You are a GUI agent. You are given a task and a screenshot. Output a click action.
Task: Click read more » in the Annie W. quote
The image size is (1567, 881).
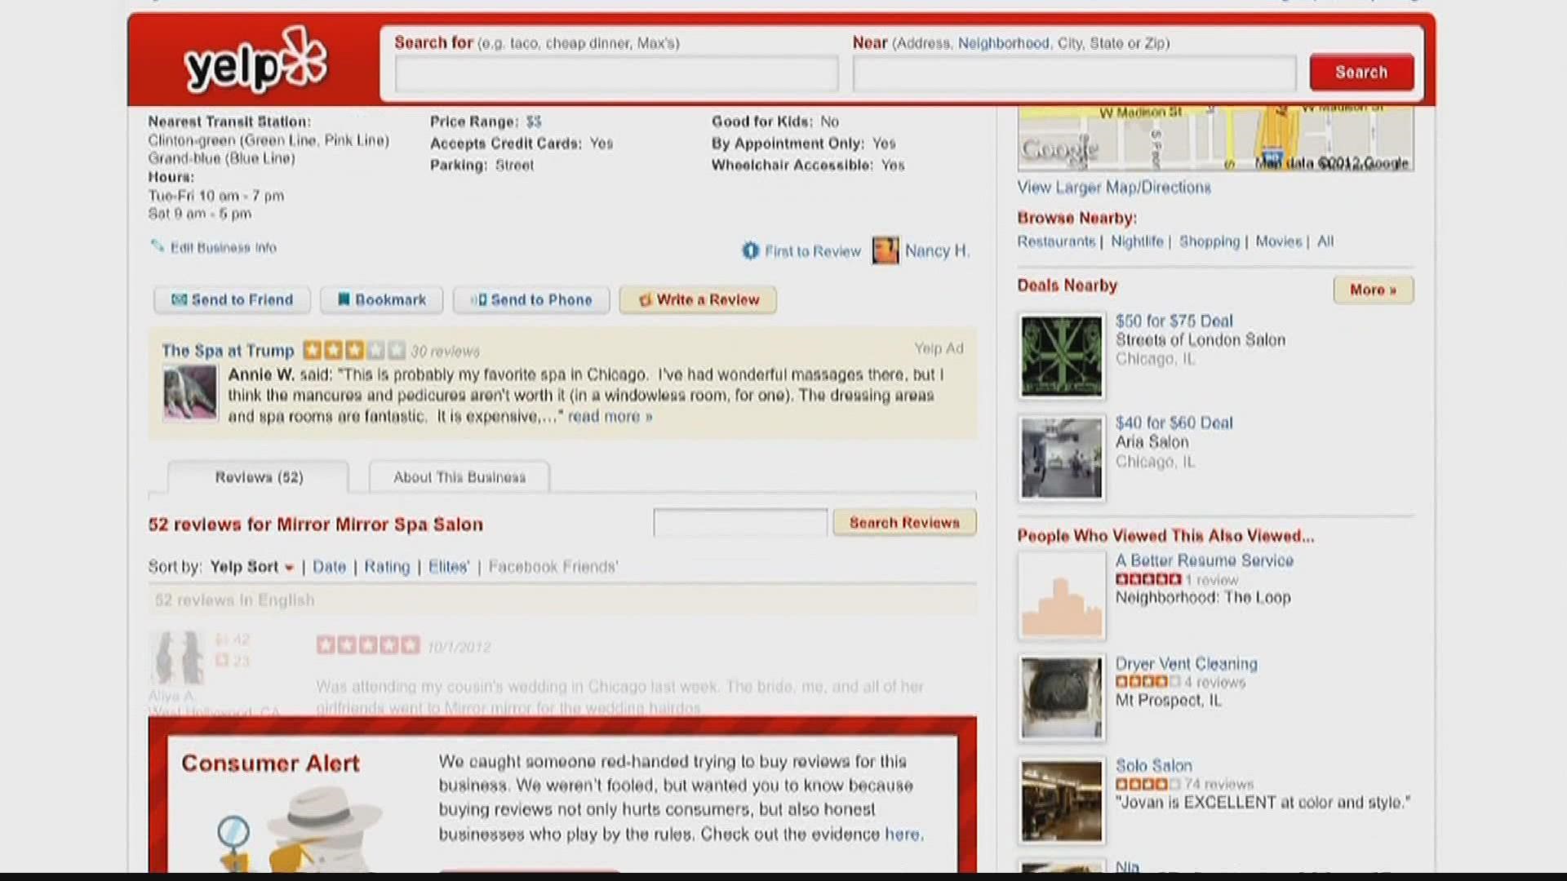click(x=610, y=417)
